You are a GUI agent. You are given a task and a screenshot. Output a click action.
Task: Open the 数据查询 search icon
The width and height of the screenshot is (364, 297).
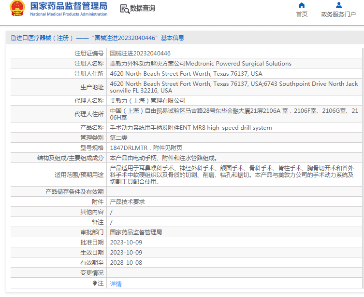pyautogui.click(x=125, y=9)
